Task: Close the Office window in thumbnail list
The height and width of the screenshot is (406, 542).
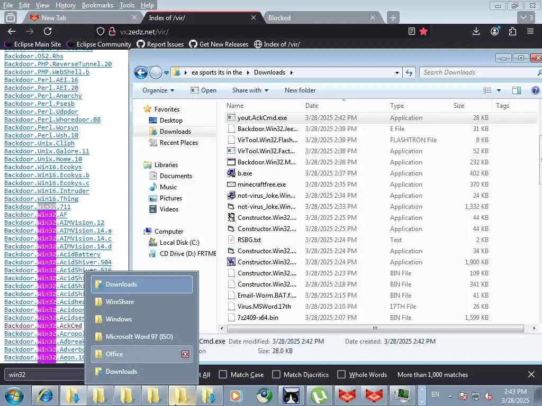Action: pyautogui.click(x=185, y=354)
